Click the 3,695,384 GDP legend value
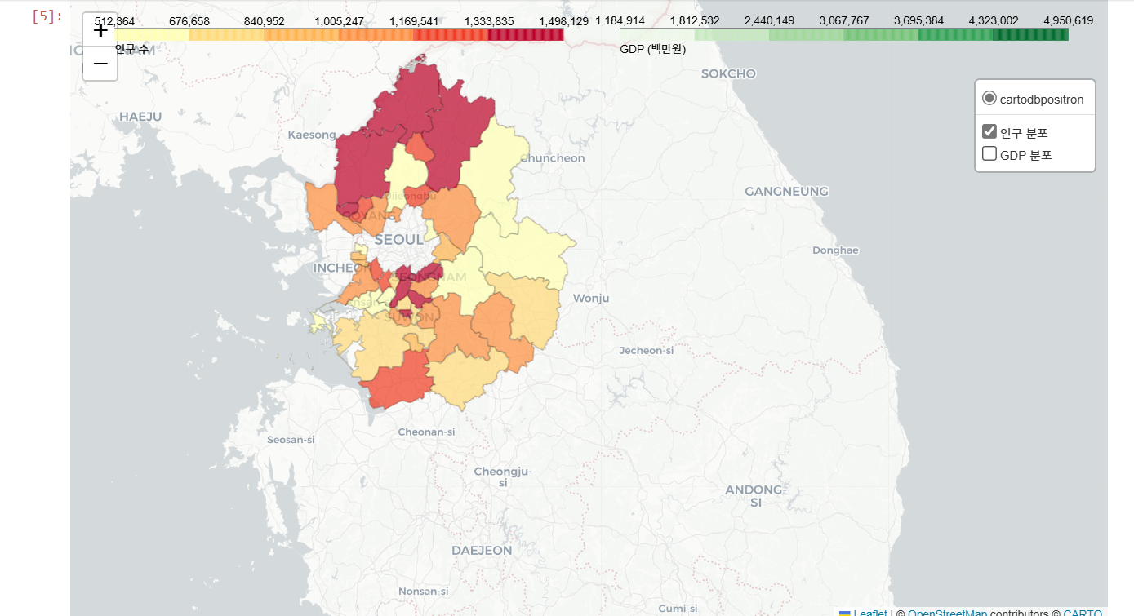This screenshot has height=616, width=1134. click(x=918, y=21)
